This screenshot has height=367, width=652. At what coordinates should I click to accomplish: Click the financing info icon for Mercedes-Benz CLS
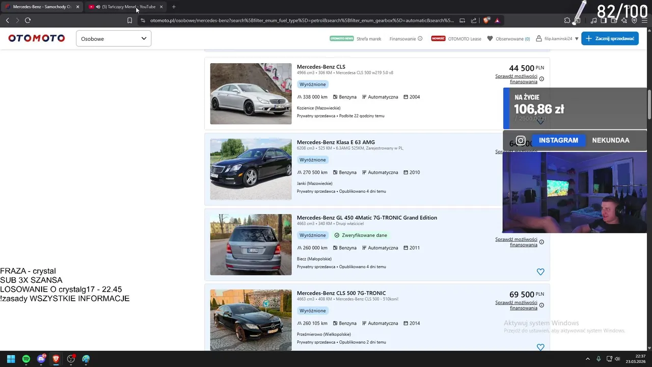click(541, 79)
